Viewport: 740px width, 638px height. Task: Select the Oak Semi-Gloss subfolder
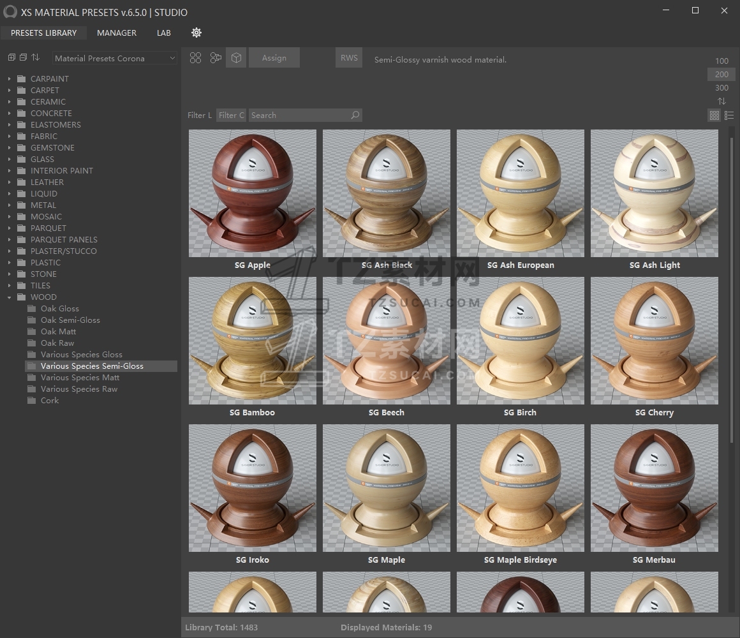70,320
